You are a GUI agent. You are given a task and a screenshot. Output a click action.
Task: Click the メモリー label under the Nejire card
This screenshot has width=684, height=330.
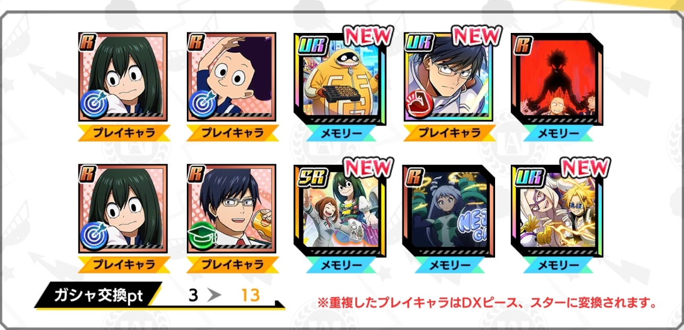pos(448,265)
